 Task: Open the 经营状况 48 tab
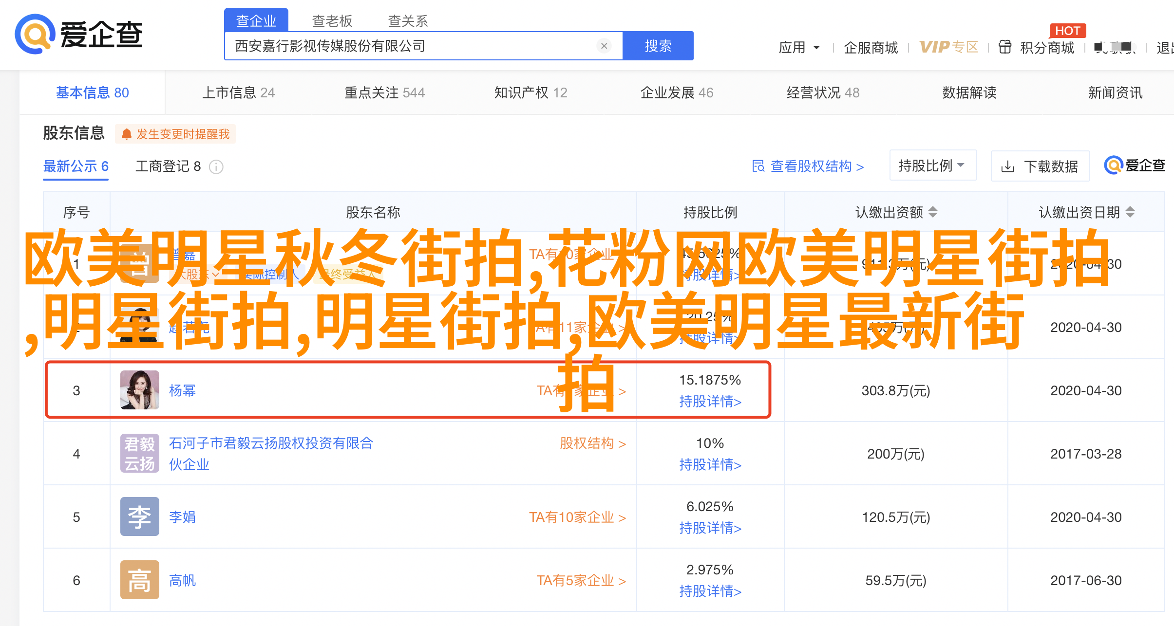pyautogui.click(x=823, y=92)
